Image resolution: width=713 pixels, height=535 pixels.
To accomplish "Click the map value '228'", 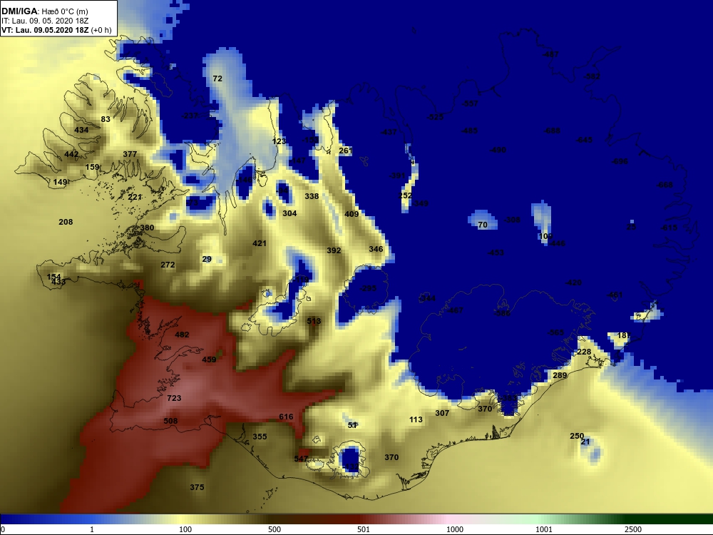I will [584, 352].
